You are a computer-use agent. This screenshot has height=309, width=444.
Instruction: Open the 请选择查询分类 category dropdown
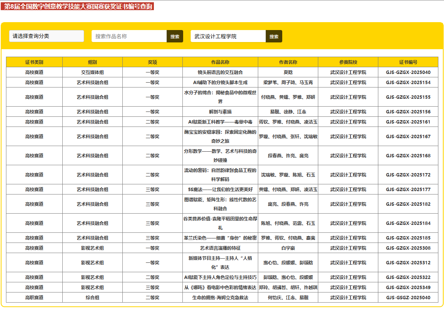click(x=47, y=36)
